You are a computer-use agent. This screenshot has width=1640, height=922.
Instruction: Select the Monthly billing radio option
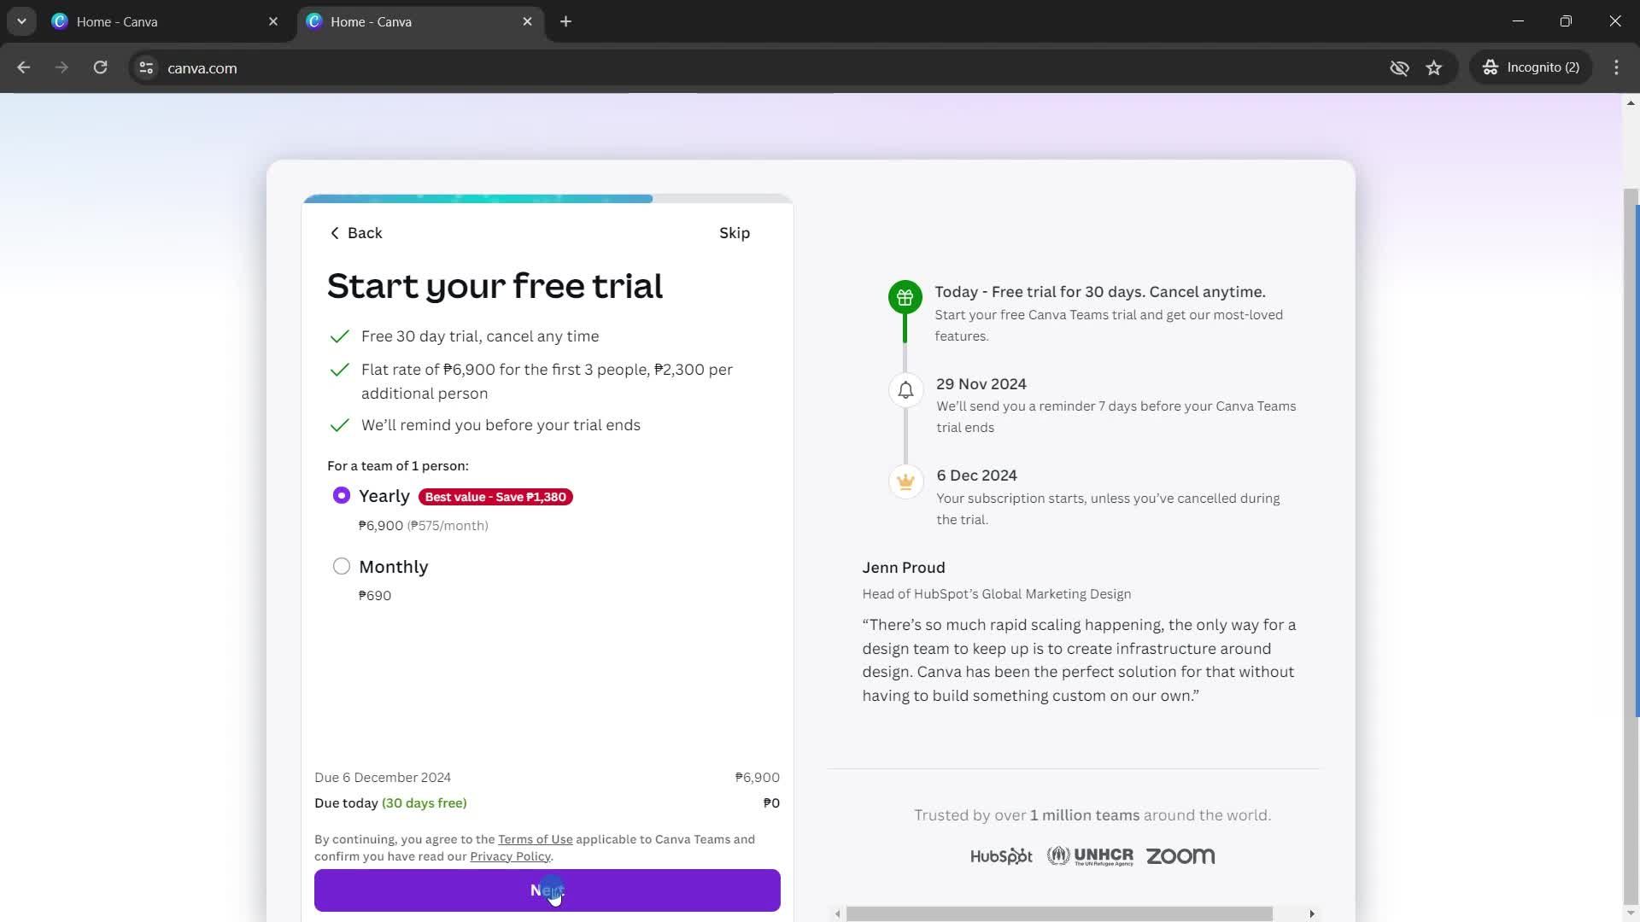coord(341,566)
